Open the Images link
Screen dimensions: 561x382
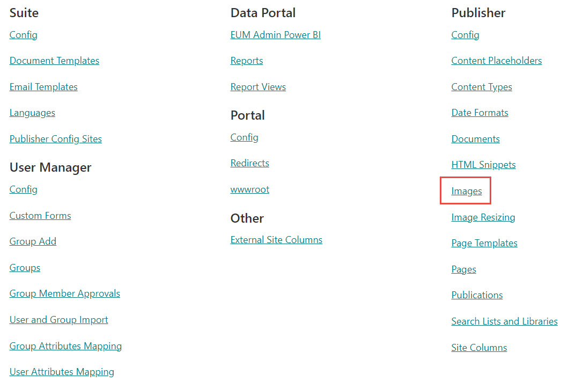click(x=467, y=191)
